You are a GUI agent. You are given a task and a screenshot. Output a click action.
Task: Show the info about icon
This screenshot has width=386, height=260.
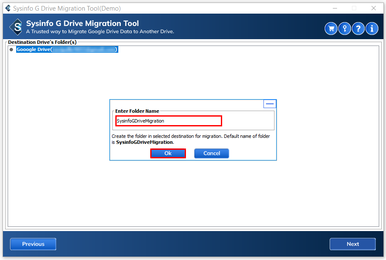point(372,29)
